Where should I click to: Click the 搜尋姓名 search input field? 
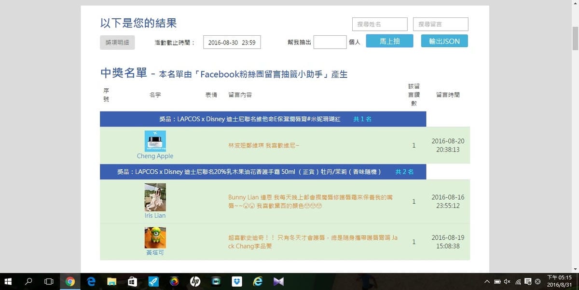(379, 24)
